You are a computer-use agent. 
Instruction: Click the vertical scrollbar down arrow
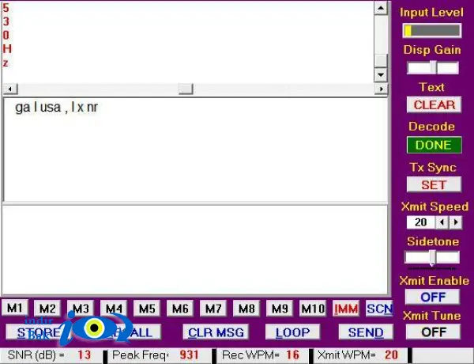click(x=381, y=74)
